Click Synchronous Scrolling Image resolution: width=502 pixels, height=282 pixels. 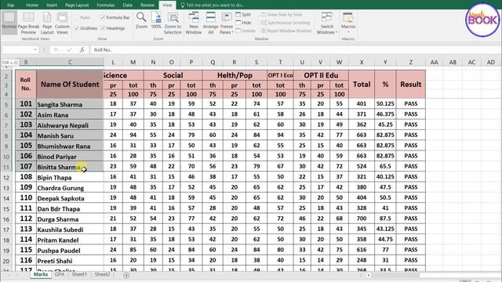[x=286, y=23]
